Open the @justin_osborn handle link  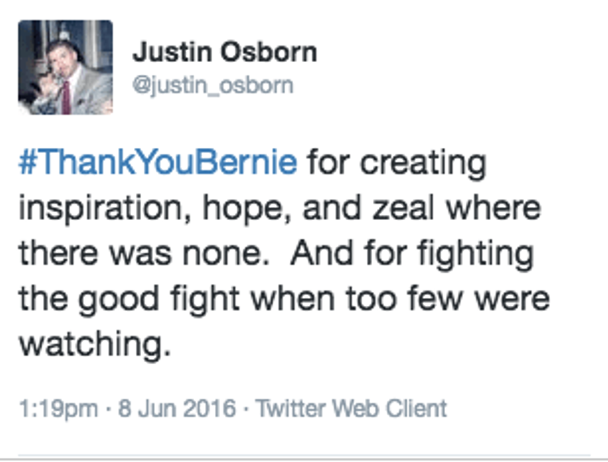click(x=213, y=86)
